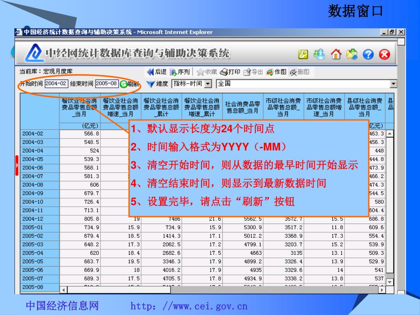Click the 刷新 refresh button
The image size is (420, 315).
(x=129, y=84)
